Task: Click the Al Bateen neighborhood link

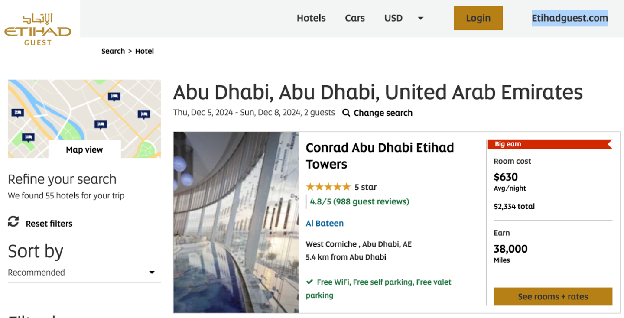Action: point(325,224)
